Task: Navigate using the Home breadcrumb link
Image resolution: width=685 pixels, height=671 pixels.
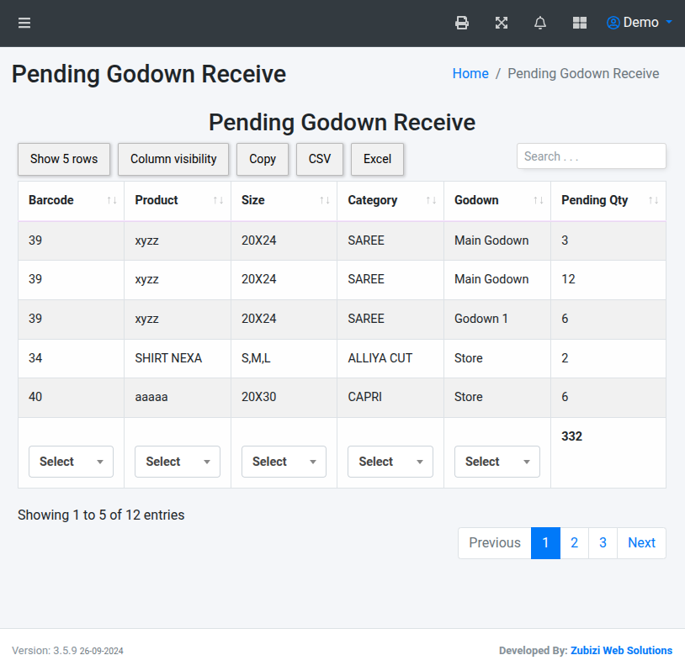Action: [470, 74]
